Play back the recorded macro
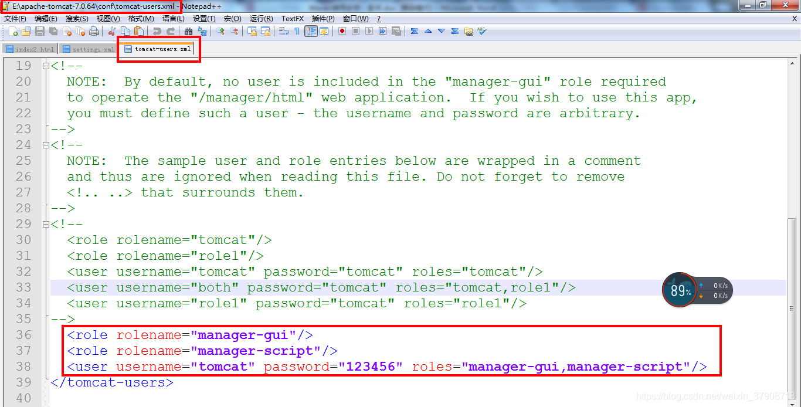Image resolution: width=801 pixels, height=407 pixels. (369, 31)
